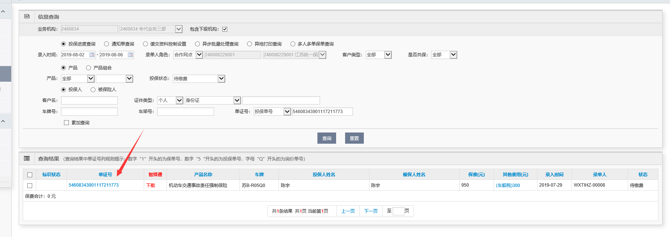
Task: Click the ID number input field
Action: (x=281, y=100)
